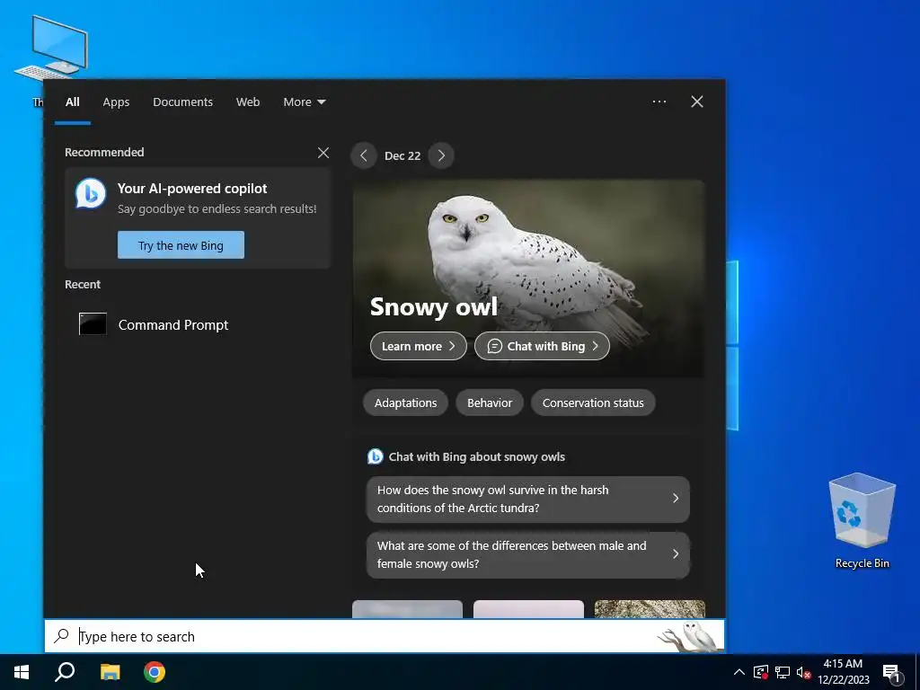Click Chat with Bing about snowy owls heading
This screenshot has width=920, height=690.
[x=476, y=457]
